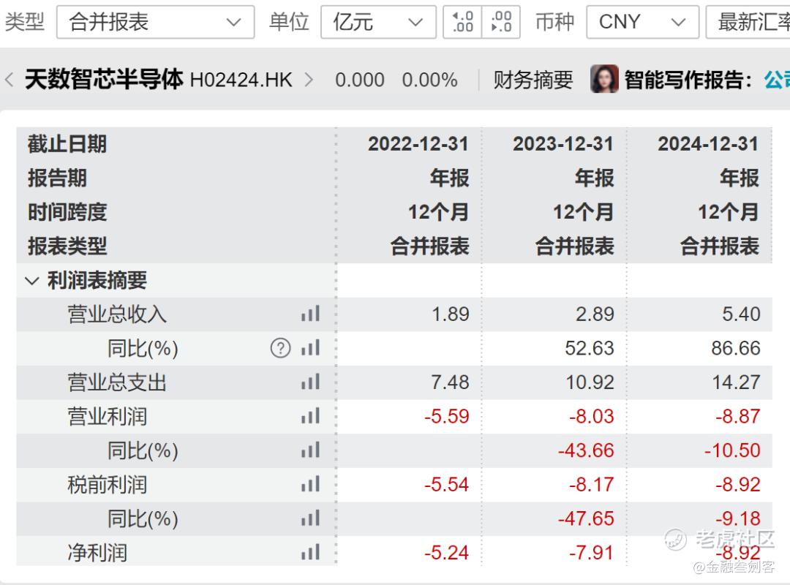Viewport: 790px width, 585px height.
Task: Open the 智能写作报告 link
Action: 688,80
